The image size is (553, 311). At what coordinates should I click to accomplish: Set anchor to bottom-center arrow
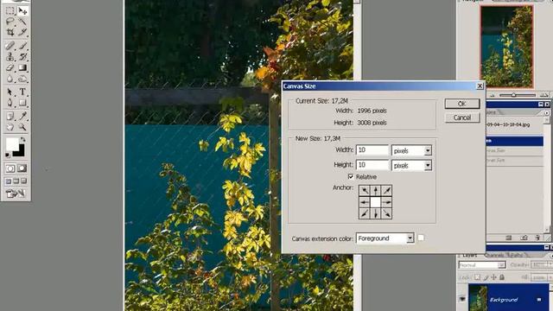tap(376, 213)
